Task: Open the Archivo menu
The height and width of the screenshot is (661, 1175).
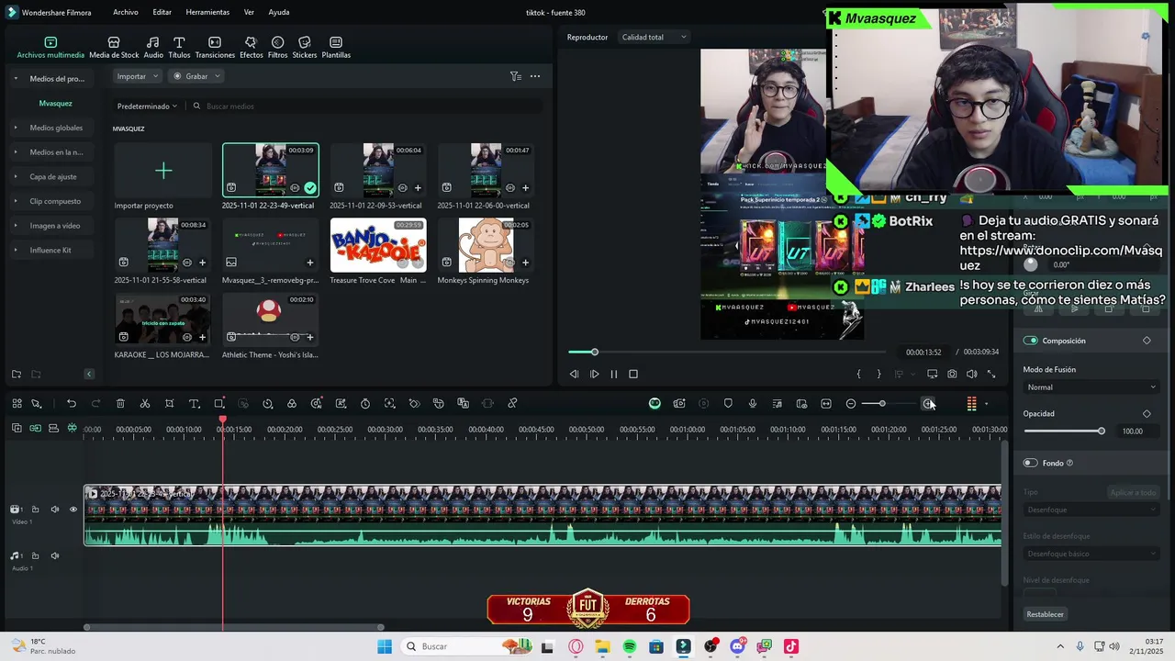Action: click(126, 13)
